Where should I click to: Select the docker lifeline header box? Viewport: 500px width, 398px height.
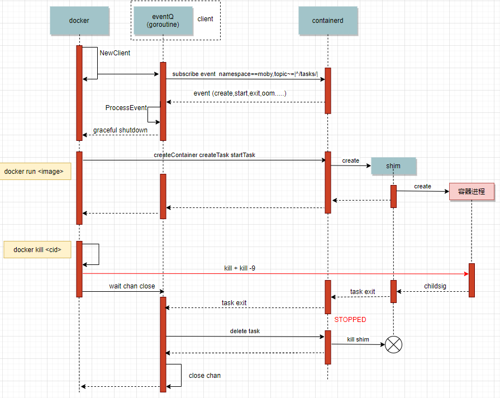click(79, 20)
